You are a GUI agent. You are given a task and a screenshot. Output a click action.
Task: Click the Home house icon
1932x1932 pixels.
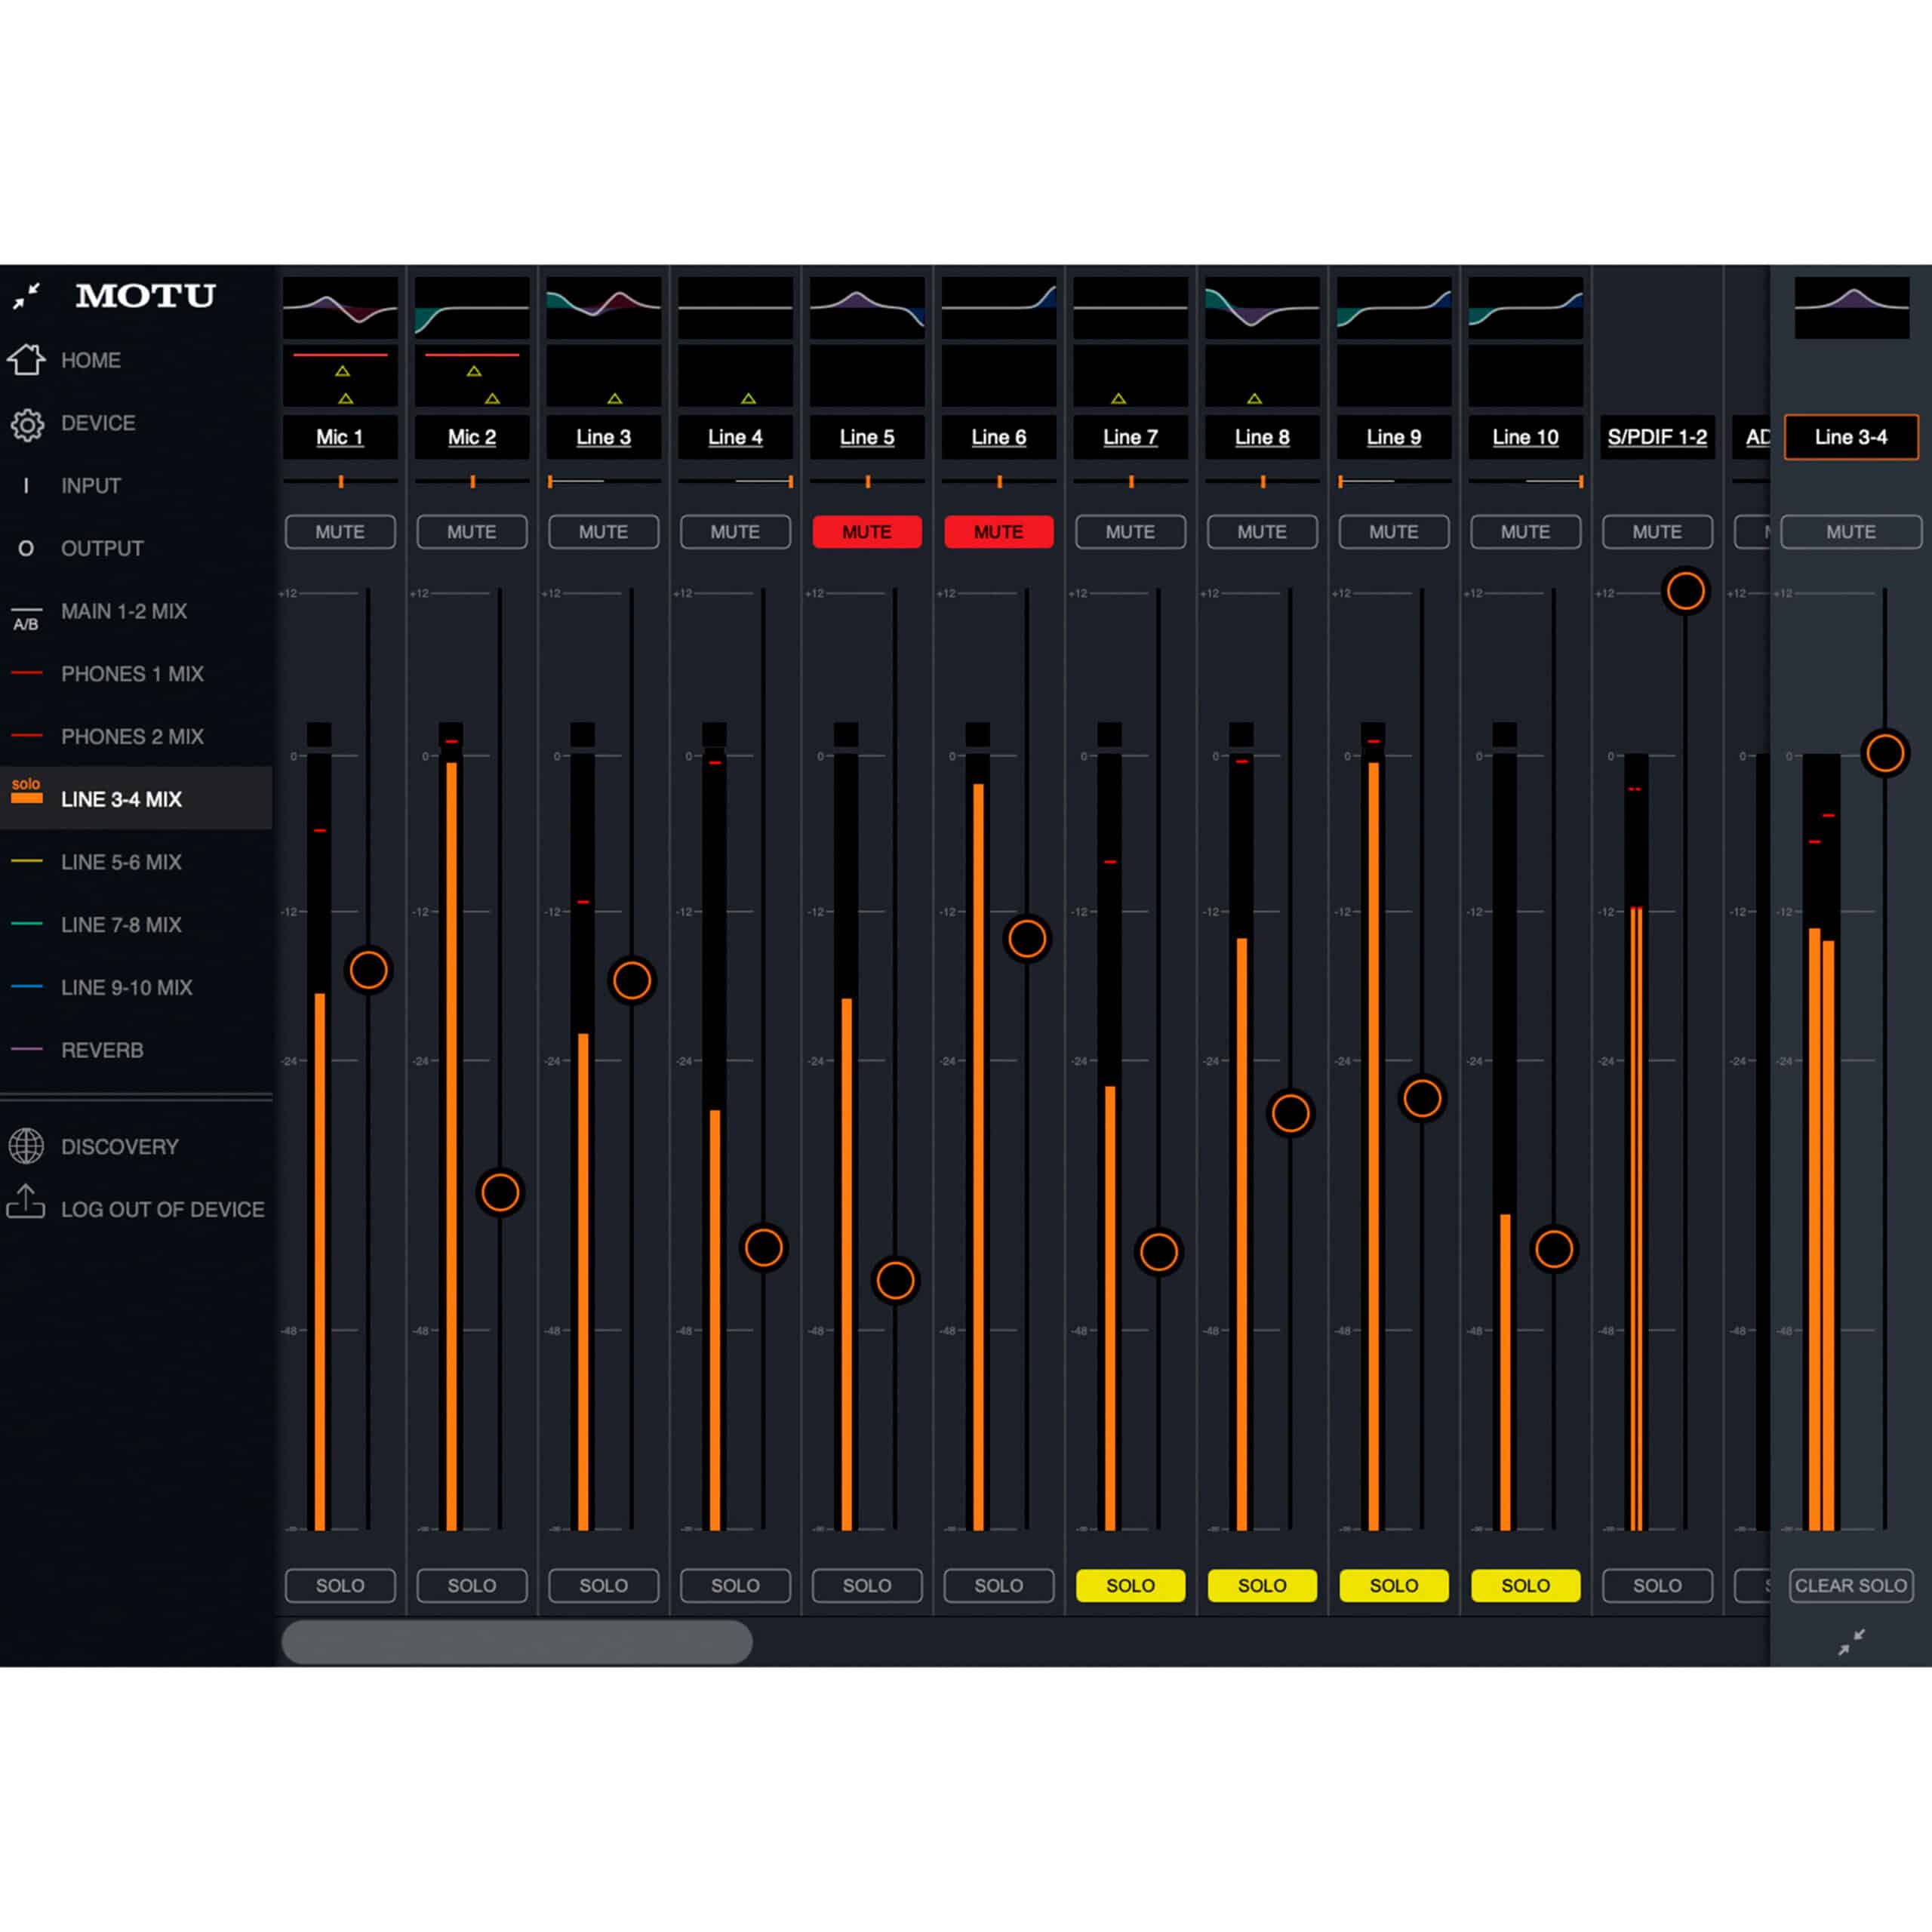(x=27, y=360)
